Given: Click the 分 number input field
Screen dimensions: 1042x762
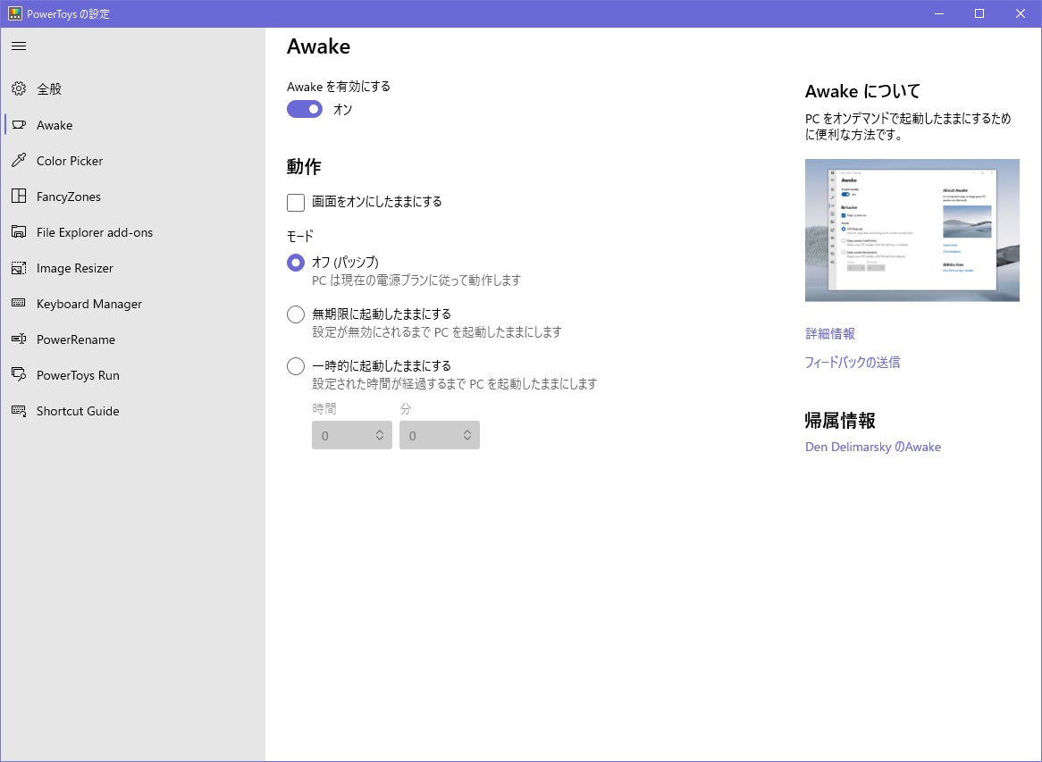Looking at the screenshot, I should (x=440, y=435).
